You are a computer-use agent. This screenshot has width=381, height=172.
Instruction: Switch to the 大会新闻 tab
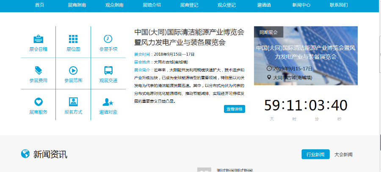343,155
